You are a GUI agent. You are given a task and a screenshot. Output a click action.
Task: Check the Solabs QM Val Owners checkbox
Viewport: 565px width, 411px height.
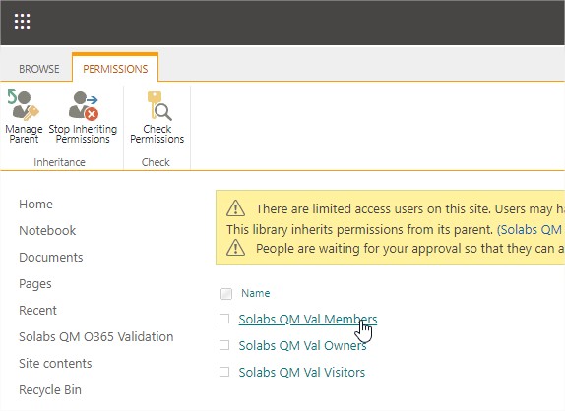click(x=224, y=345)
